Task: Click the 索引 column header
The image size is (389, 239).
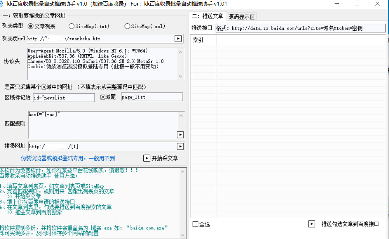Action: coord(203,40)
